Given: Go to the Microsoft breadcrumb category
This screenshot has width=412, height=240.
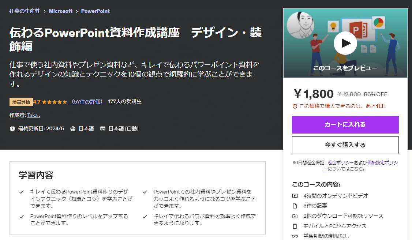Looking at the screenshot, I should tap(60, 11).
